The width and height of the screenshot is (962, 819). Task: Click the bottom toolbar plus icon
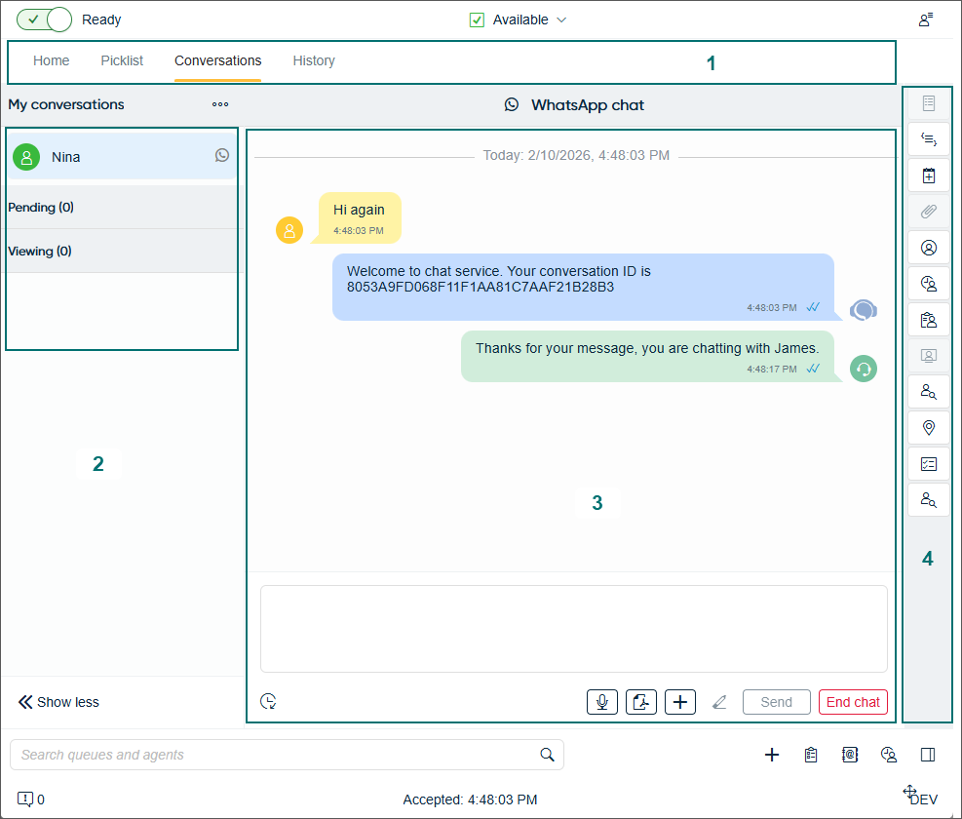pyautogui.click(x=772, y=755)
